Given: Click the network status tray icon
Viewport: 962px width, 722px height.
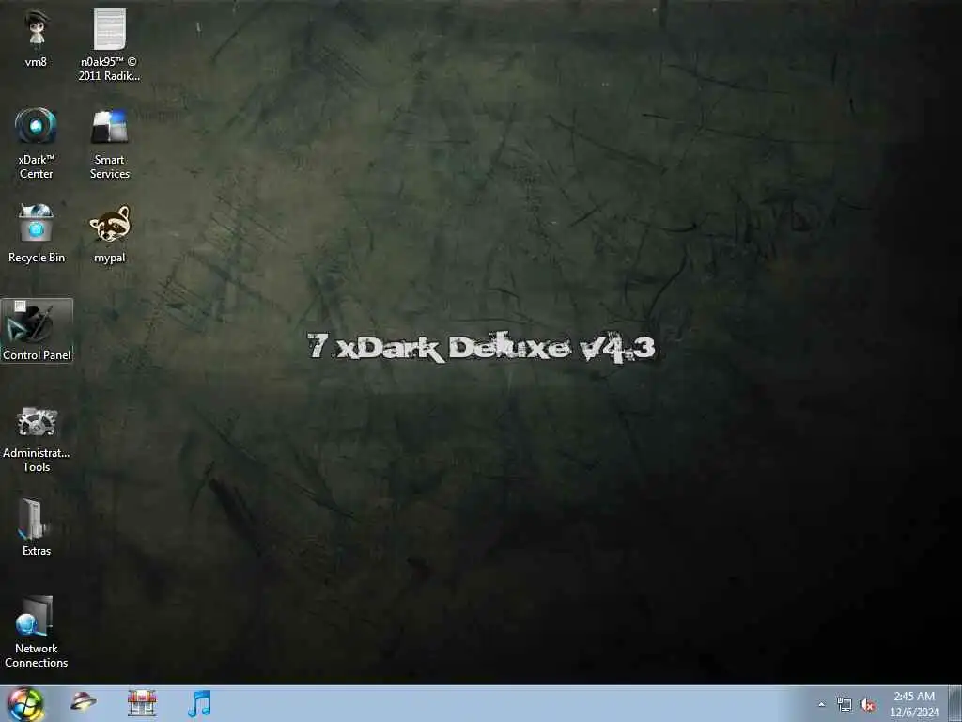Looking at the screenshot, I should coord(845,705).
